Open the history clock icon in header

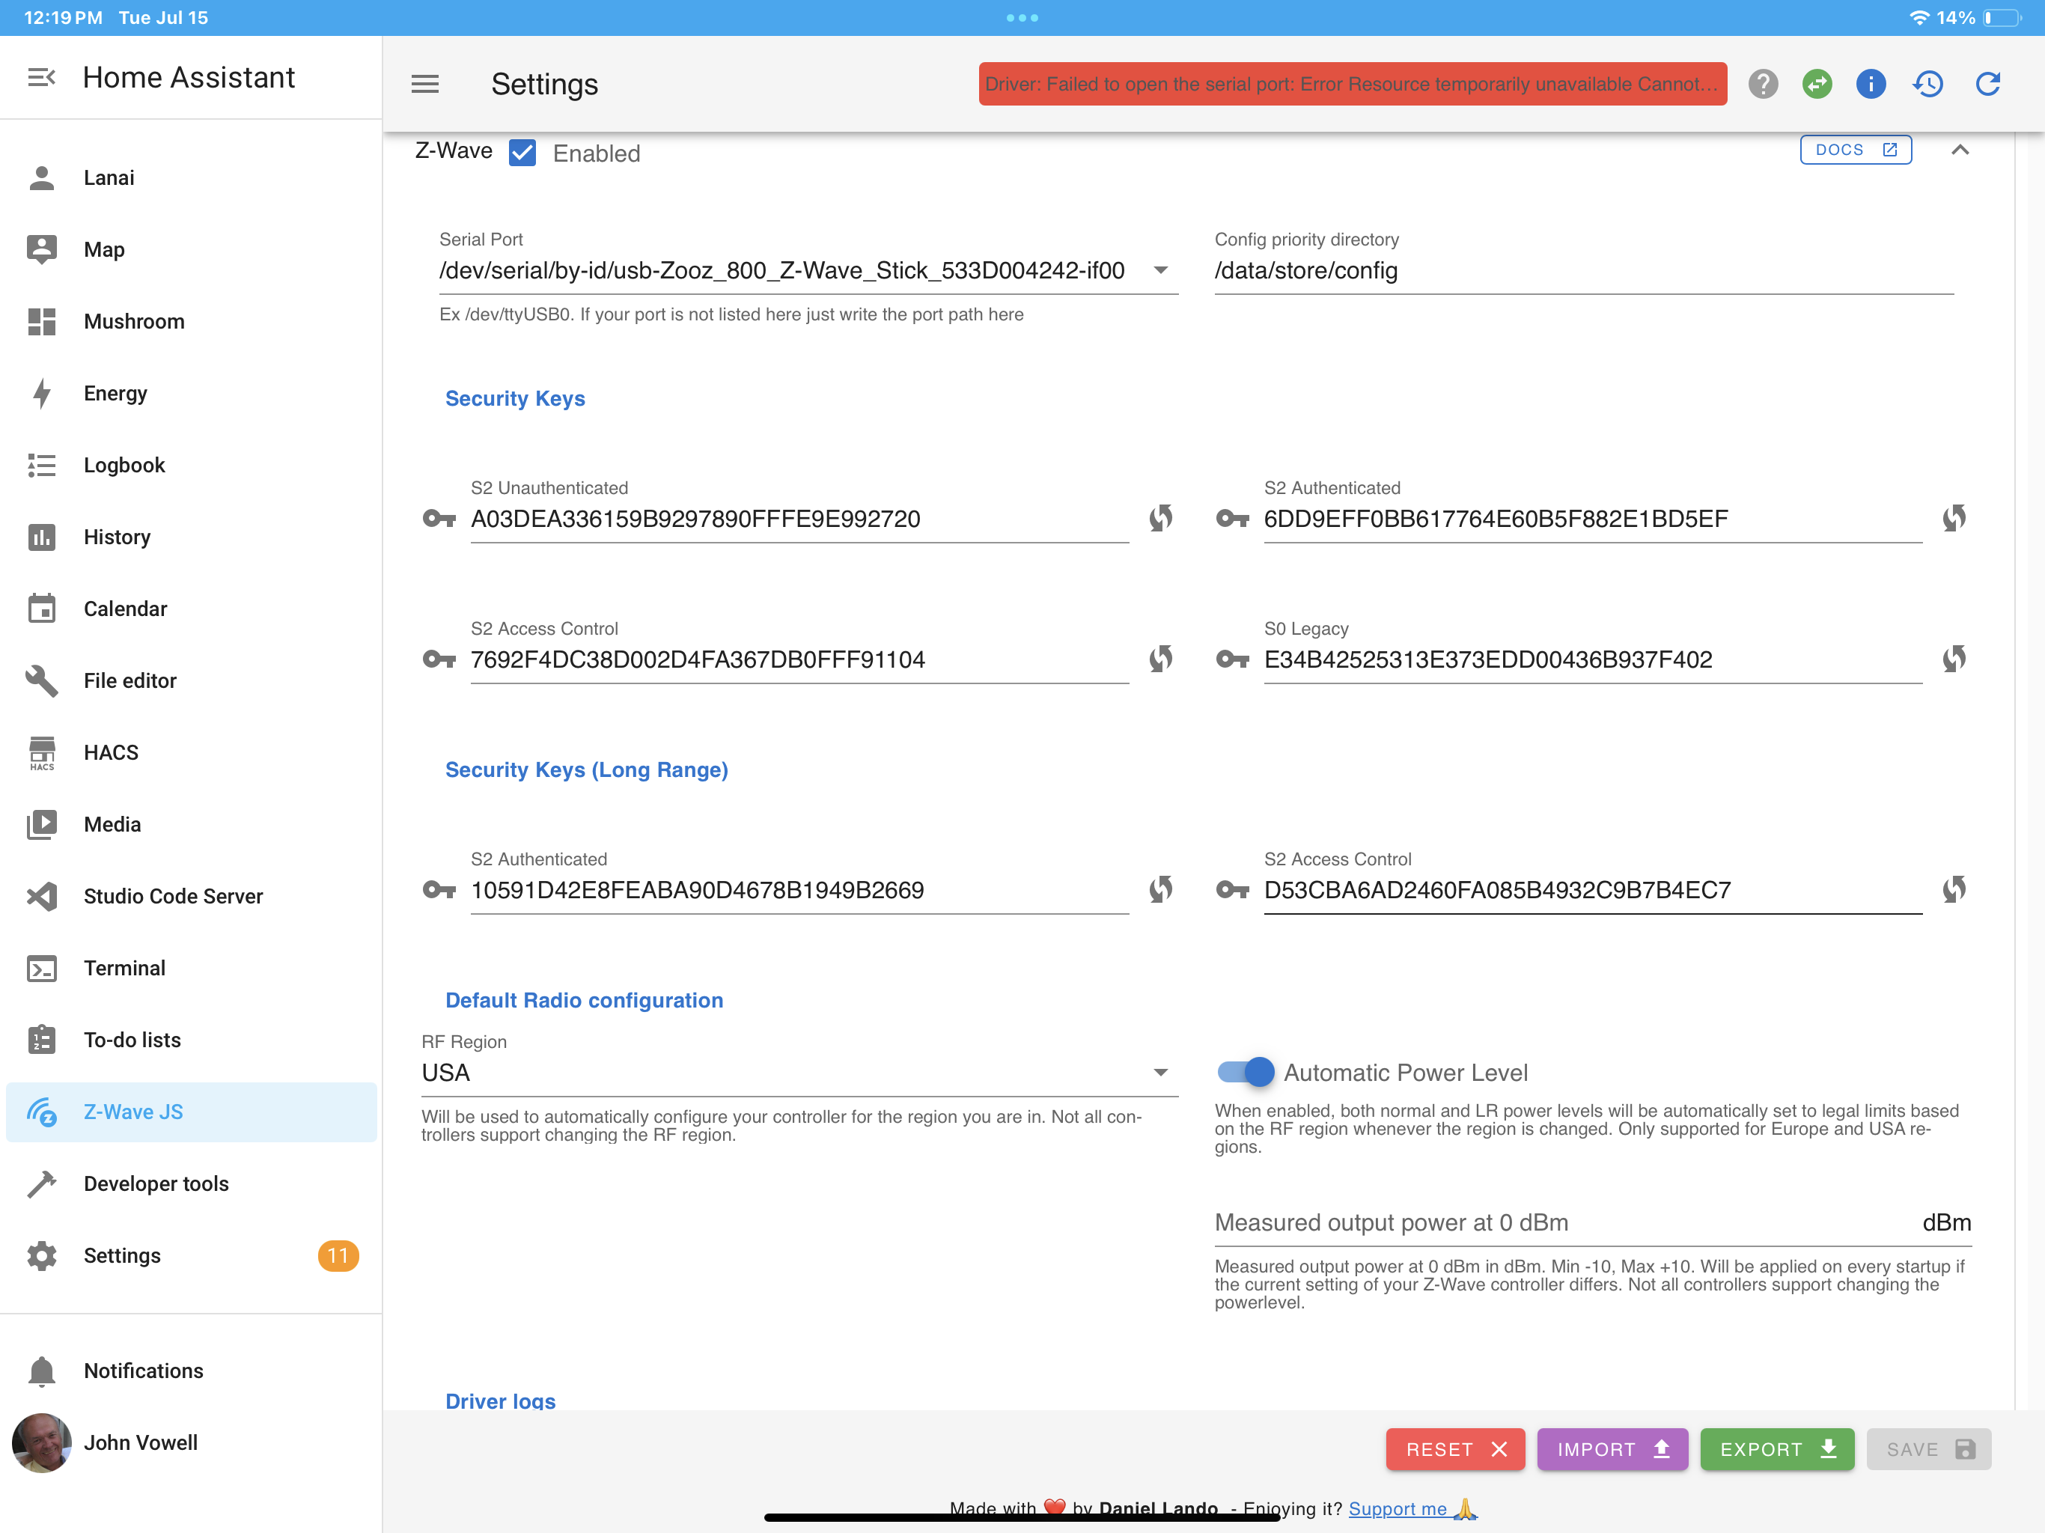coord(1928,84)
